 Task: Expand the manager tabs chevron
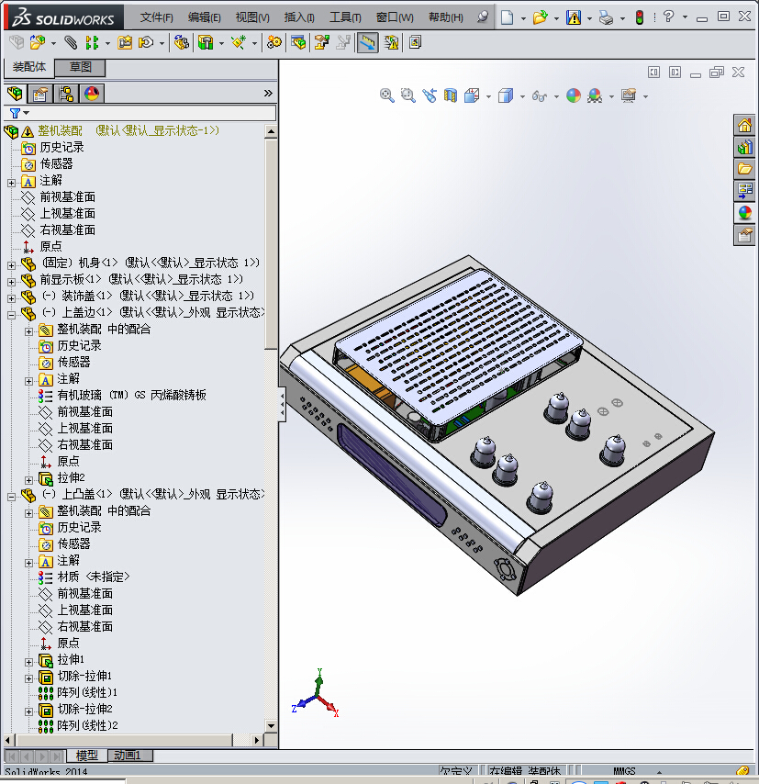pos(268,94)
